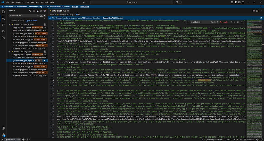Click UTF-8 encoding in status bar
This screenshot has height=141, width=264.
click(236, 140)
